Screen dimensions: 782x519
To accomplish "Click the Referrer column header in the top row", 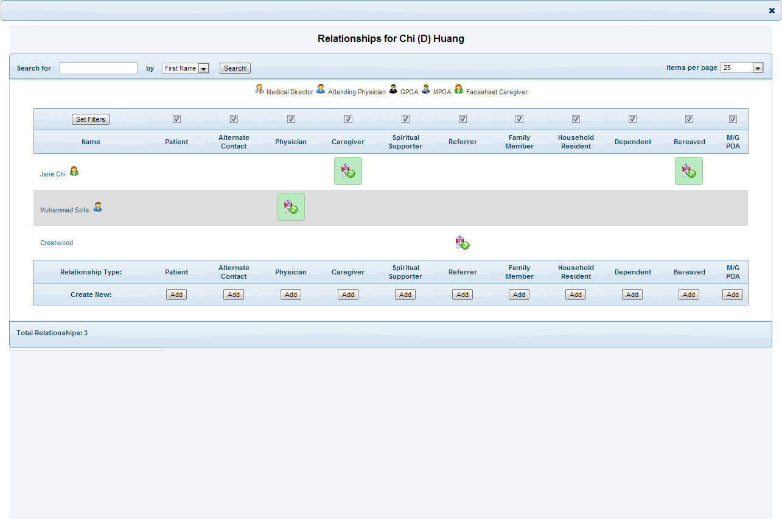I will point(463,142).
